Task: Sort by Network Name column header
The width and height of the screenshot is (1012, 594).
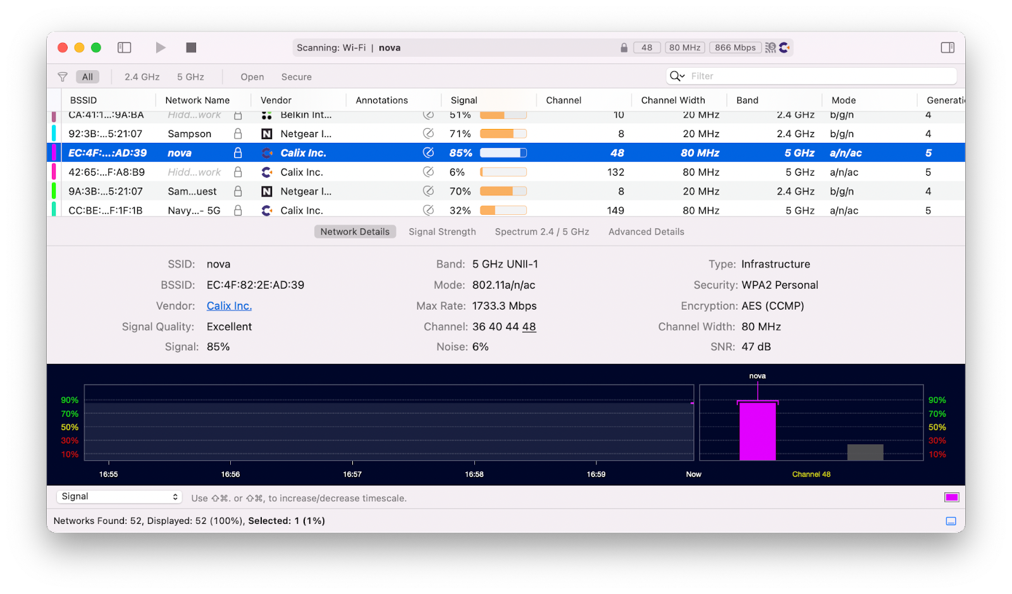Action: [197, 100]
